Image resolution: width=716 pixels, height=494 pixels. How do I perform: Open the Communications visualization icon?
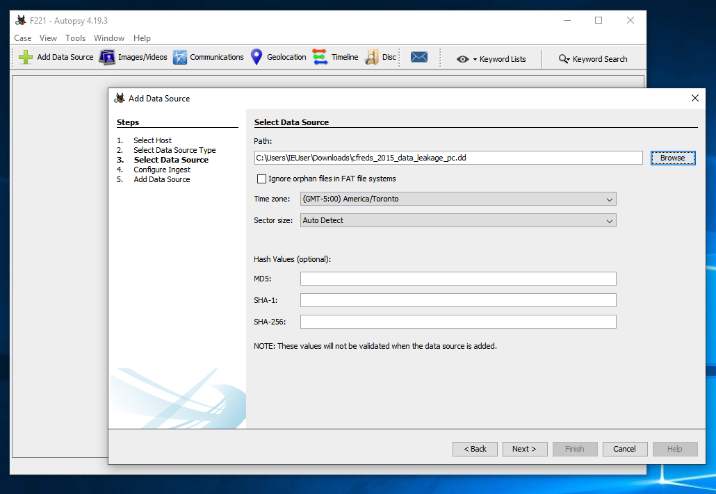tap(180, 57)
